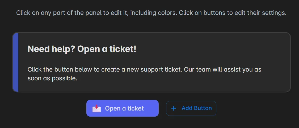This screenshot has height=128, width=299.
Task: Click the "Open a ticket" label text
Action: [x=124, y=108]
